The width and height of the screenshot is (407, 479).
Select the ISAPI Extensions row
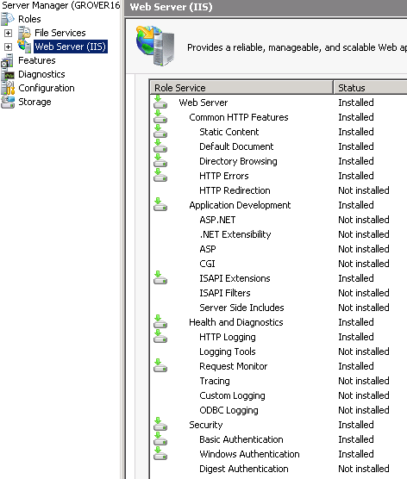point(279,278)
